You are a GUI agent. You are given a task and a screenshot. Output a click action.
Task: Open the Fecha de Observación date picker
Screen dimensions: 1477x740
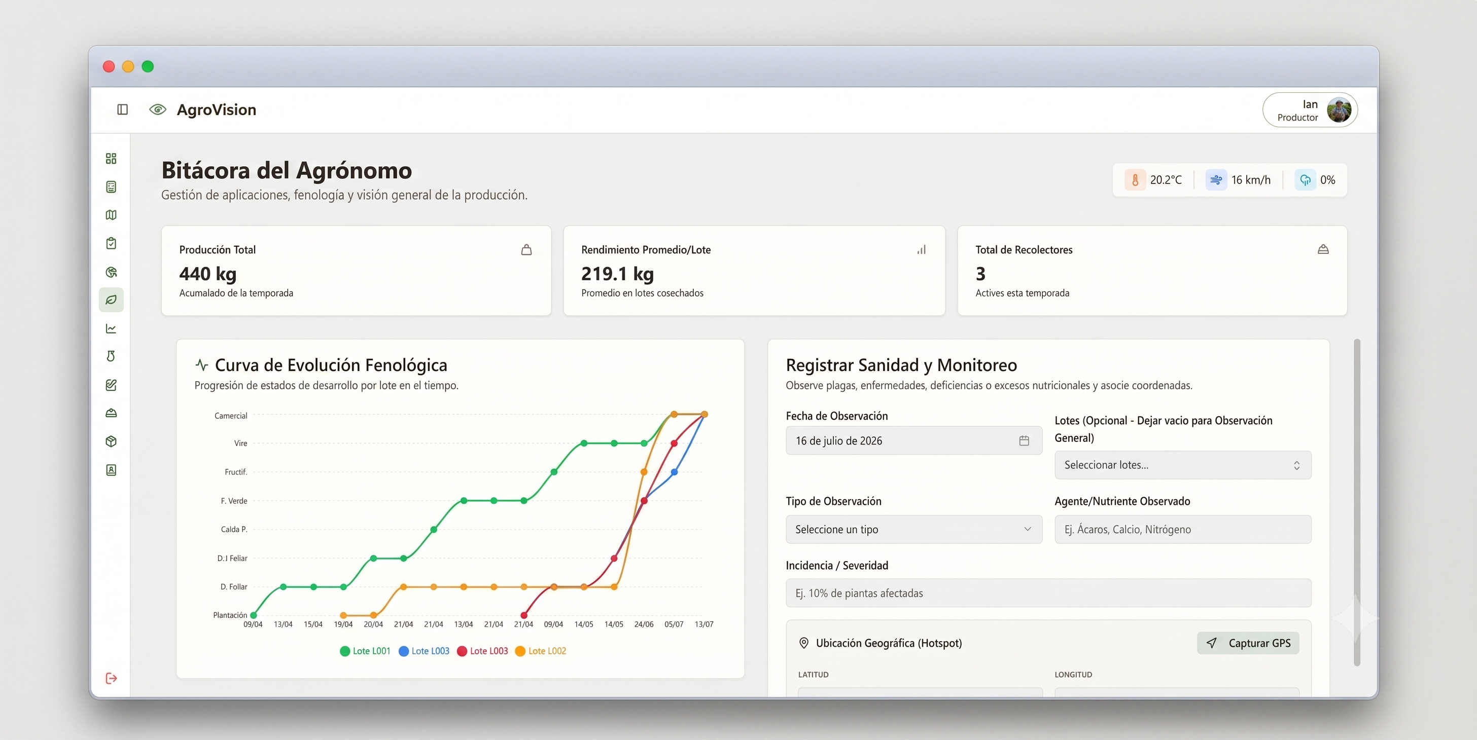(x=913, y=440)
